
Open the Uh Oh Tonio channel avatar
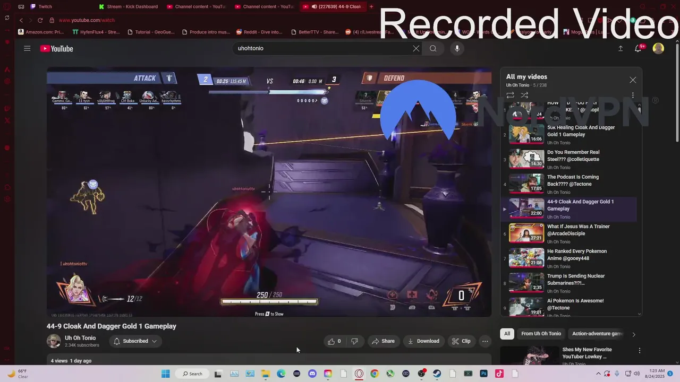54,341
